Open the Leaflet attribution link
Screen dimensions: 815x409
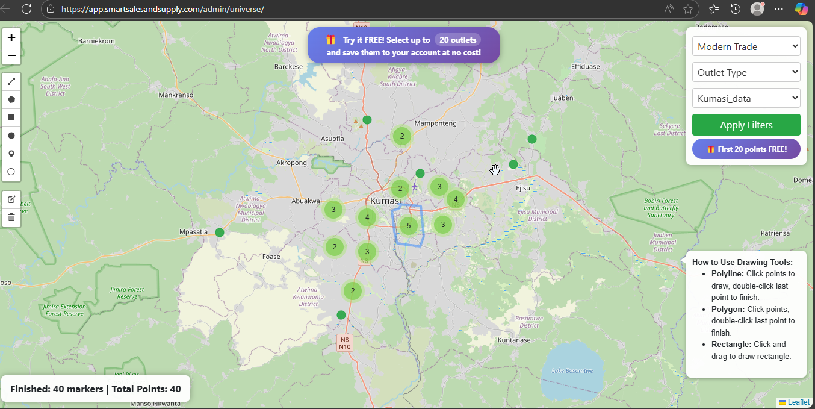795,402
